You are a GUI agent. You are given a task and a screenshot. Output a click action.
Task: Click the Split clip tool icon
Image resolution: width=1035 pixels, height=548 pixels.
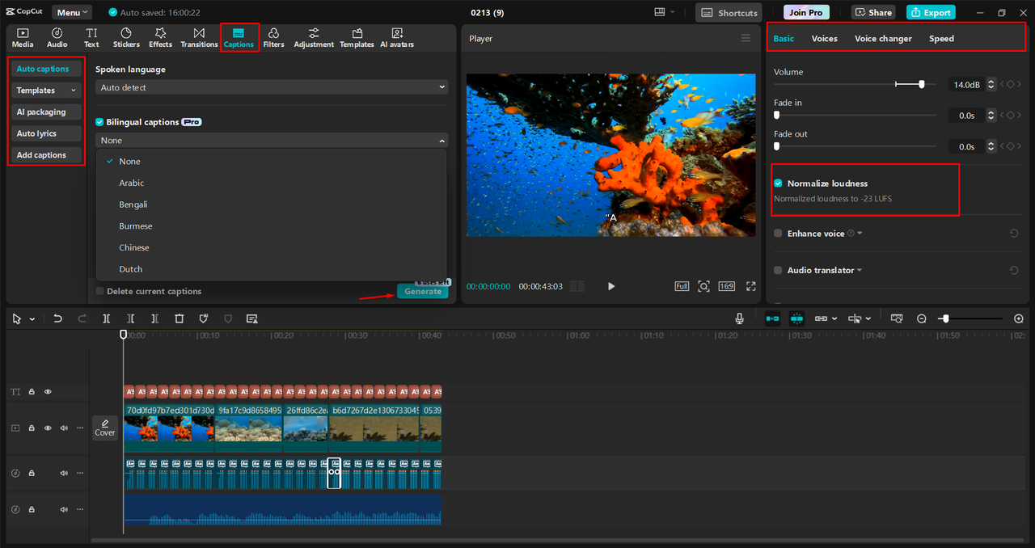click(106, 319)
